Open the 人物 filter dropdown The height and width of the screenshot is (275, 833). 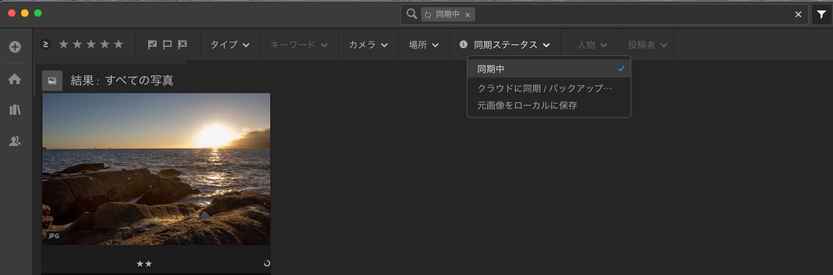point(592,44)
